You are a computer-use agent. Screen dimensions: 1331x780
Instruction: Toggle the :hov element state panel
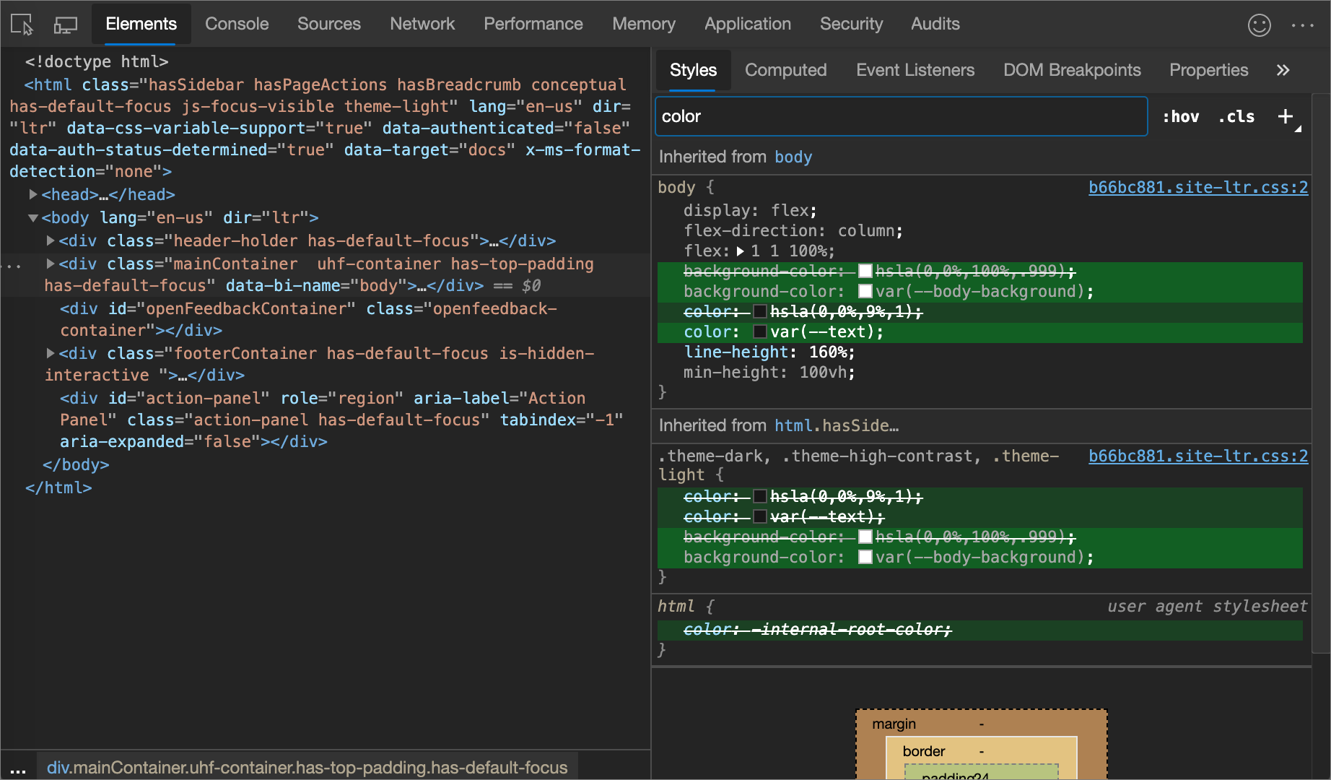(1180, 116)
